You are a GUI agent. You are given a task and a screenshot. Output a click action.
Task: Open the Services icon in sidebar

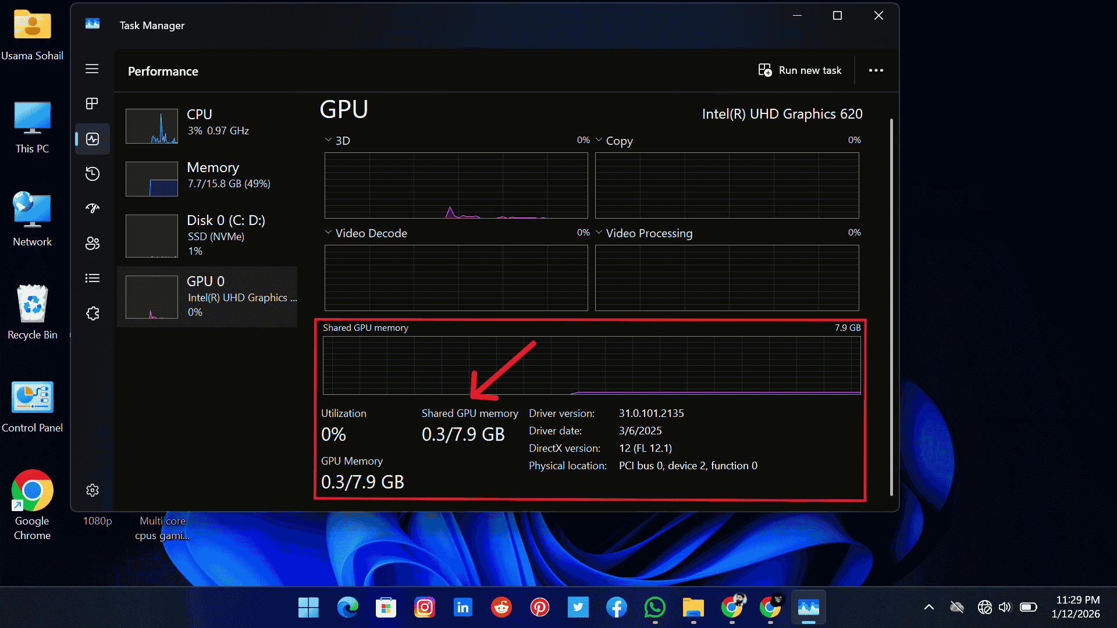(92, 313)
